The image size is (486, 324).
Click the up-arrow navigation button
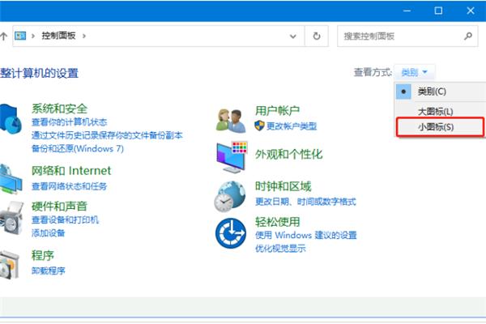[4, 36]
